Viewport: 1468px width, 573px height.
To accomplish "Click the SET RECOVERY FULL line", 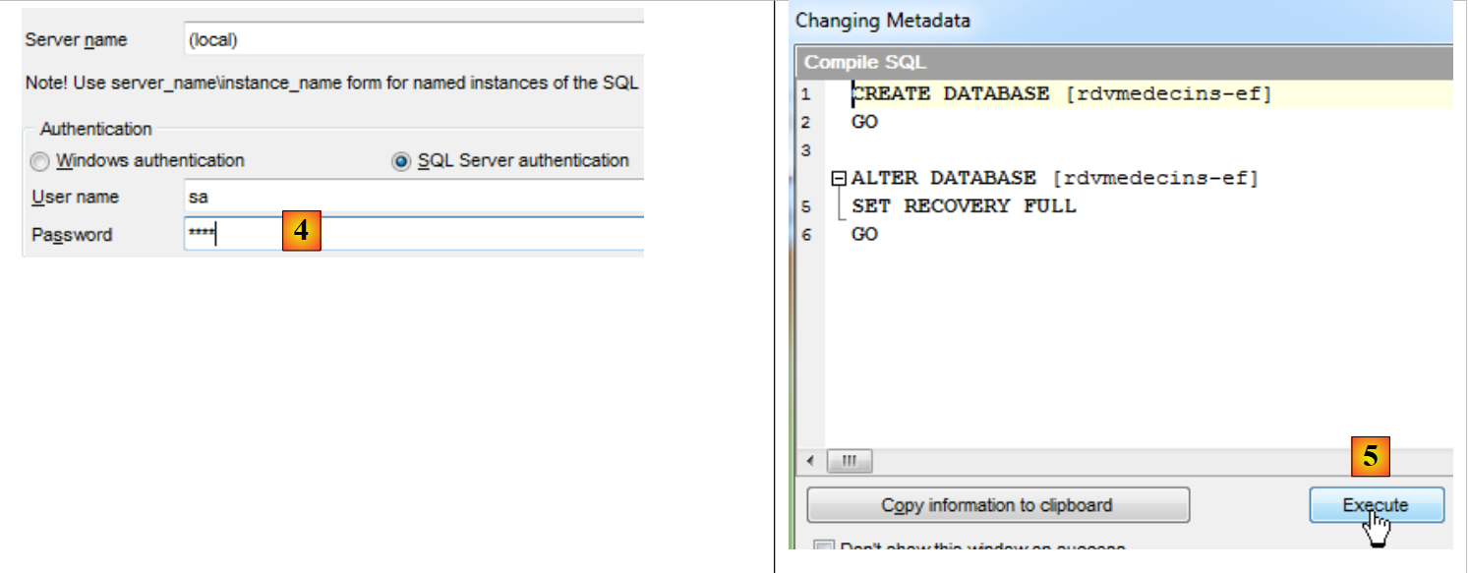I will coord(964,206).
